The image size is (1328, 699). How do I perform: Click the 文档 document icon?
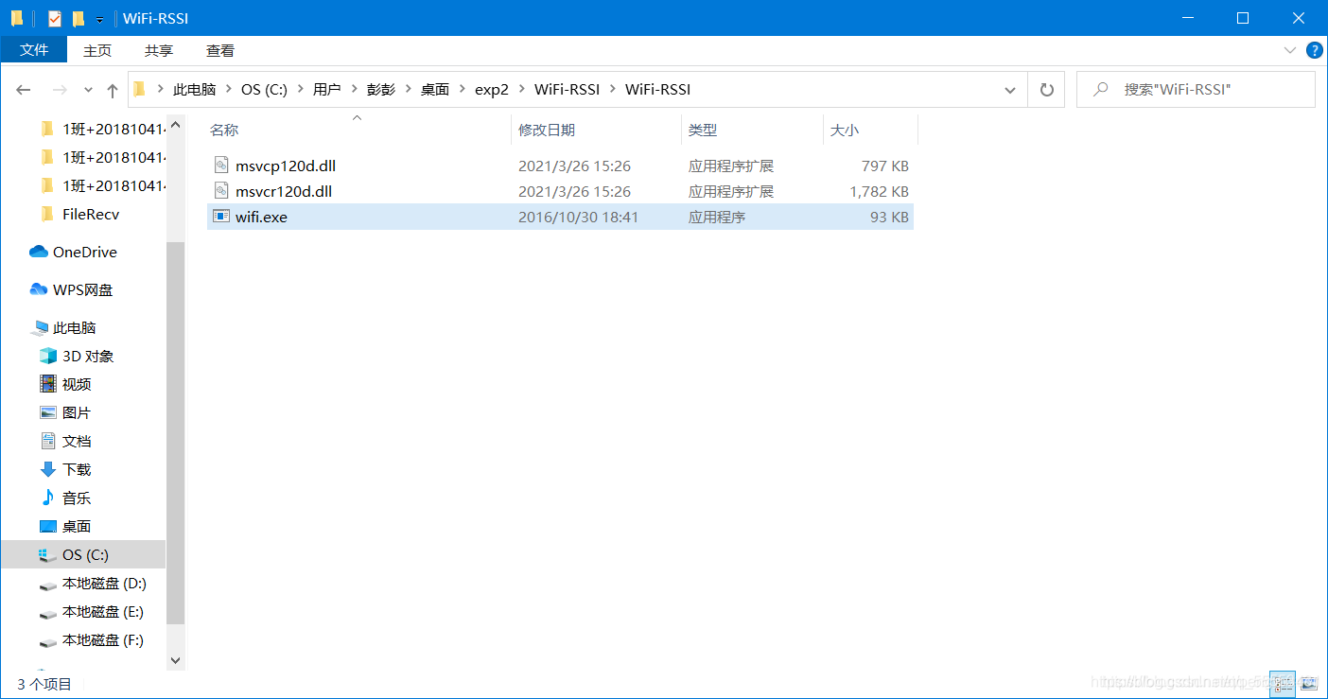(x=48, y=441)
